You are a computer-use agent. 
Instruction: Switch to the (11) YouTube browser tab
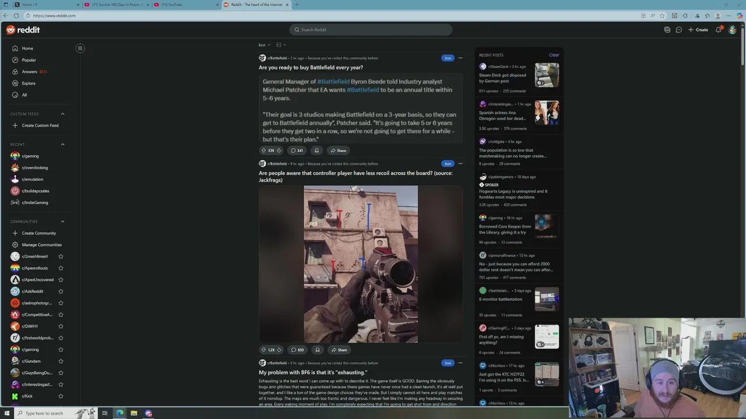186,5
